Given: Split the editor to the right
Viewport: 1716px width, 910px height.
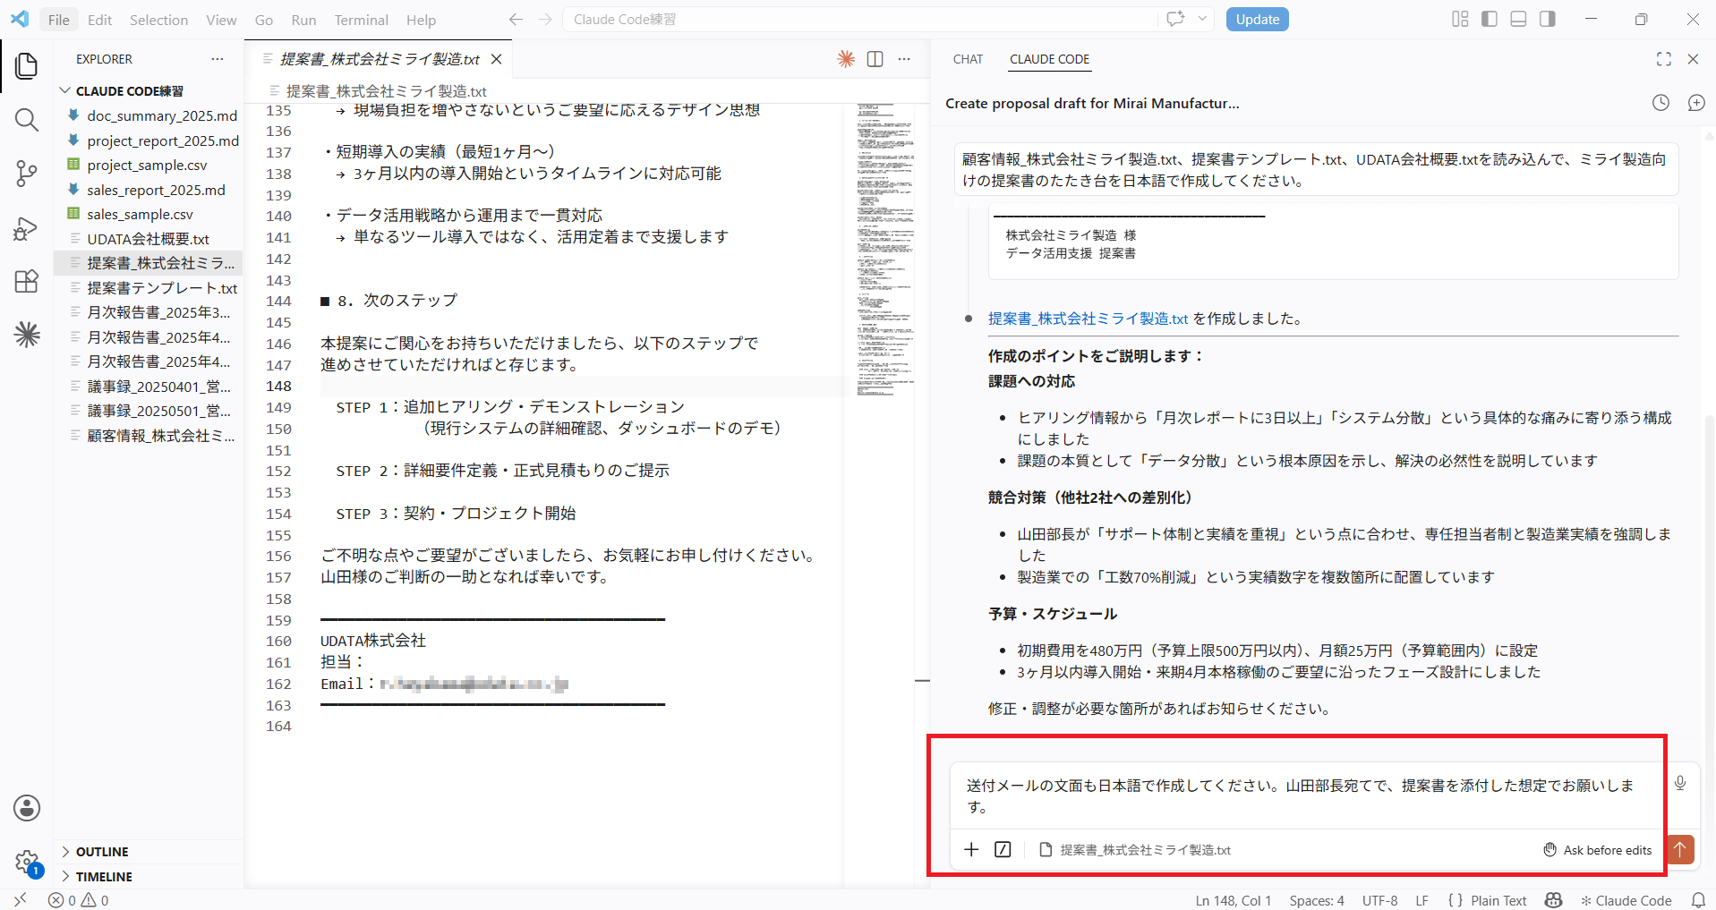Looking at the screenshot, I should (x=875, y=59).
